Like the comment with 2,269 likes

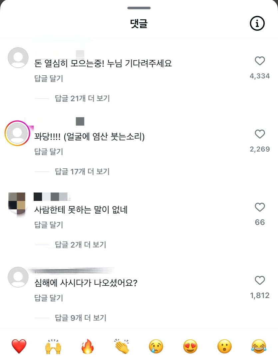pos(260,134)
